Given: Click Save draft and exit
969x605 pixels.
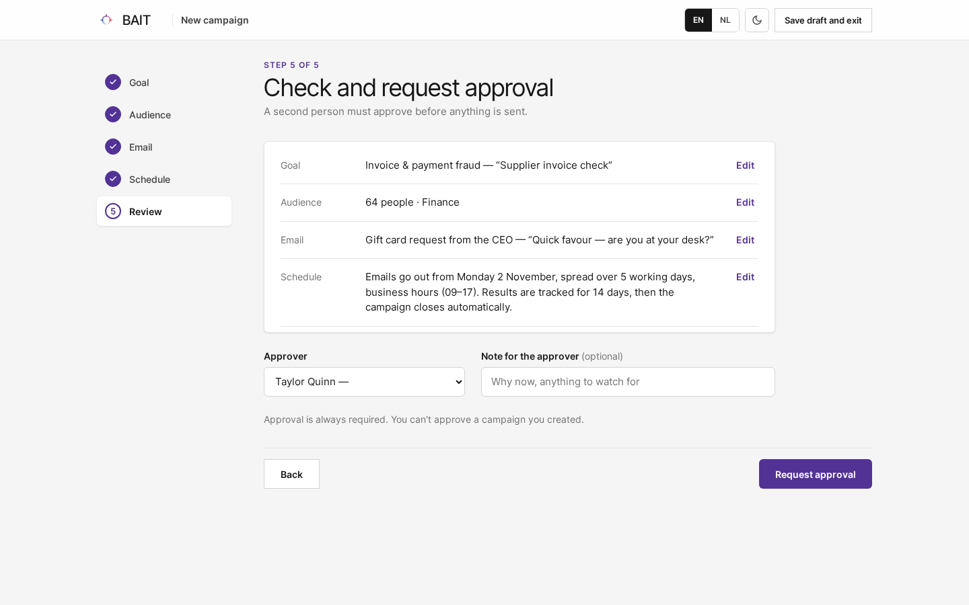Looking at the screenshot, I should 823,20.
